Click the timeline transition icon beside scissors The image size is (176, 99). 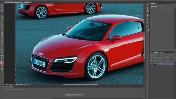click(x=26, y=90)
